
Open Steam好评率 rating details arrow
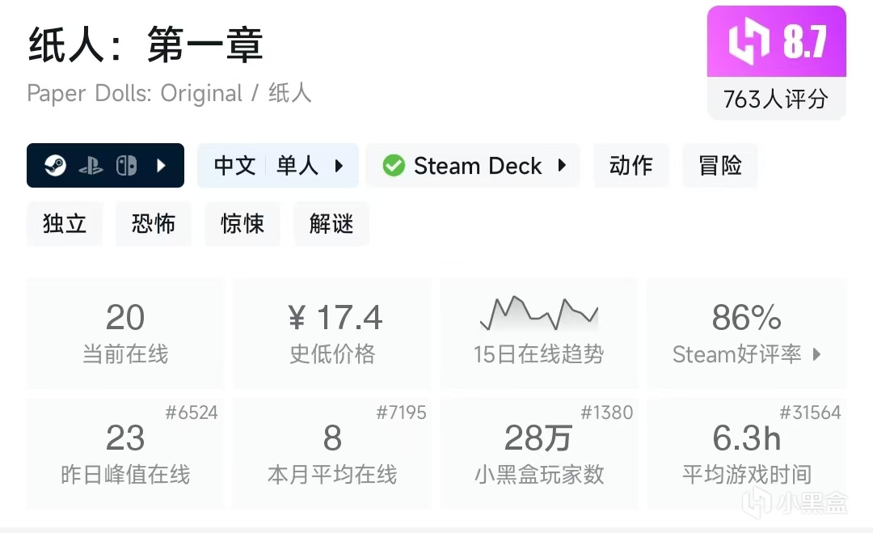pyautogui.click(x=816, y=354)
